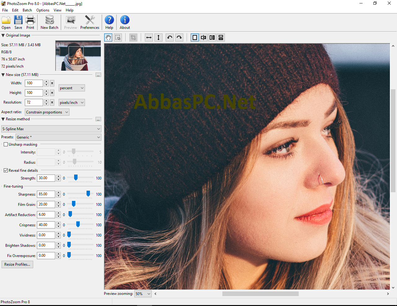
Task: Open Resize method options ellipsis button
Action: [x=98, y=119]
